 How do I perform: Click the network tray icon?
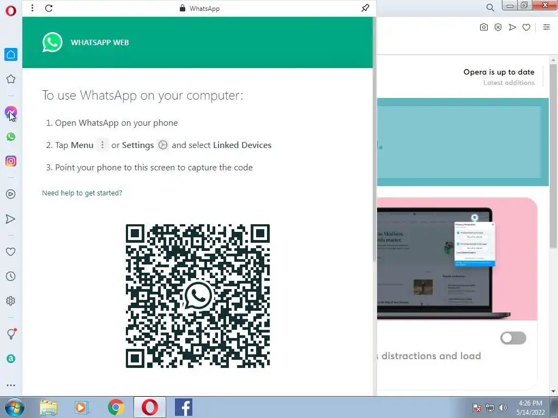tap(490, 408)
